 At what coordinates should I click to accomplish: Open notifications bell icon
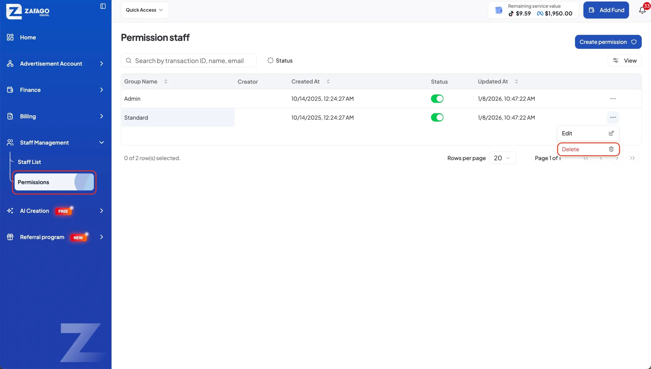[x=642, y=10]
